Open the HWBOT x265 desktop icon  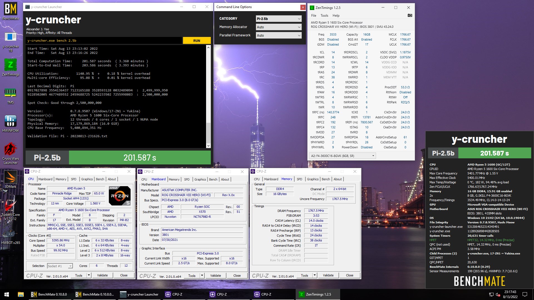tap(11, 236)
